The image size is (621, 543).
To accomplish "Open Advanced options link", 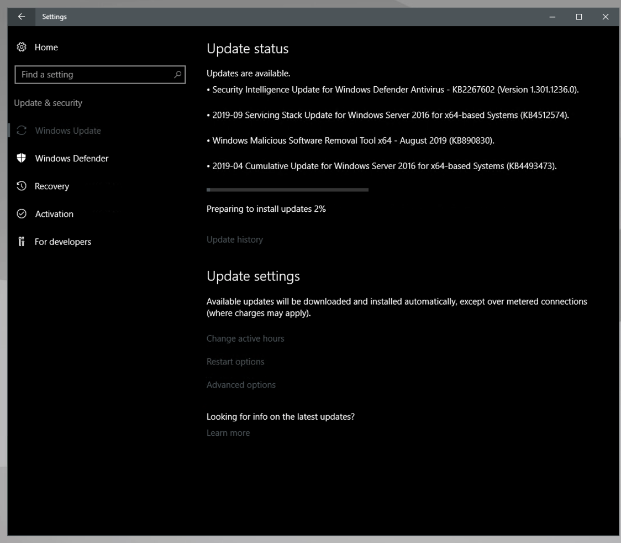I will click(x=241, y=384).
